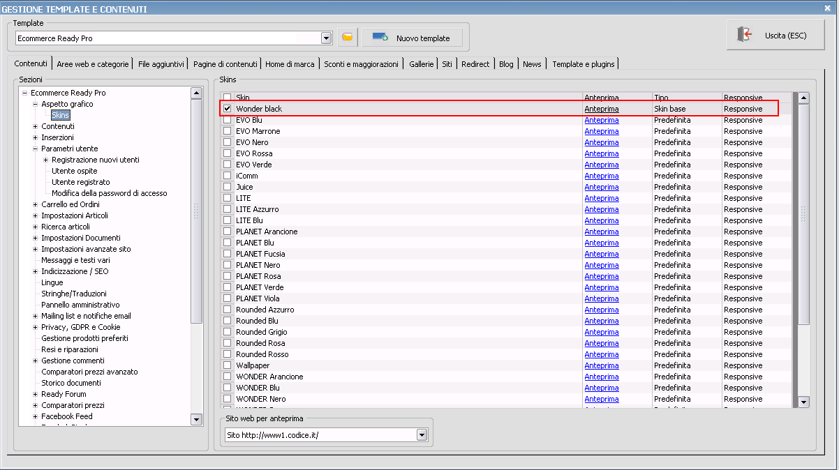Open the template folder icon button
The image size is (839, 470).
point(347,38)
